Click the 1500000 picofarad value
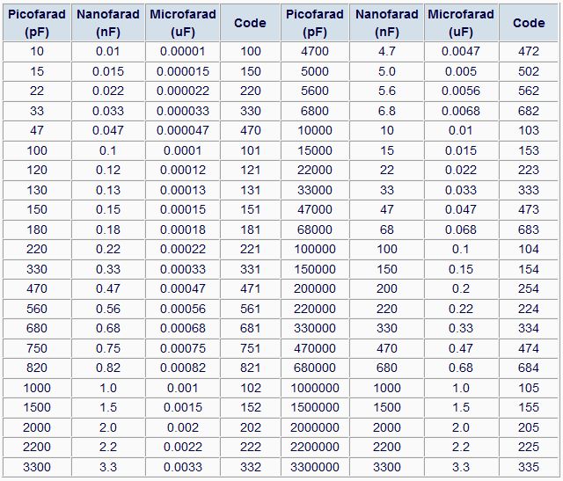 click(x=315, y=407)
